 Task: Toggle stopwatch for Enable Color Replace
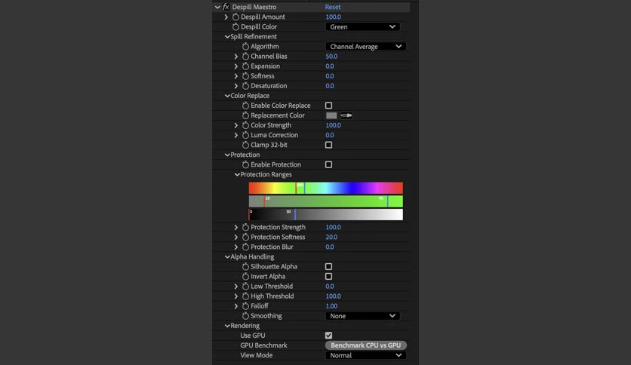click(245, 106)
